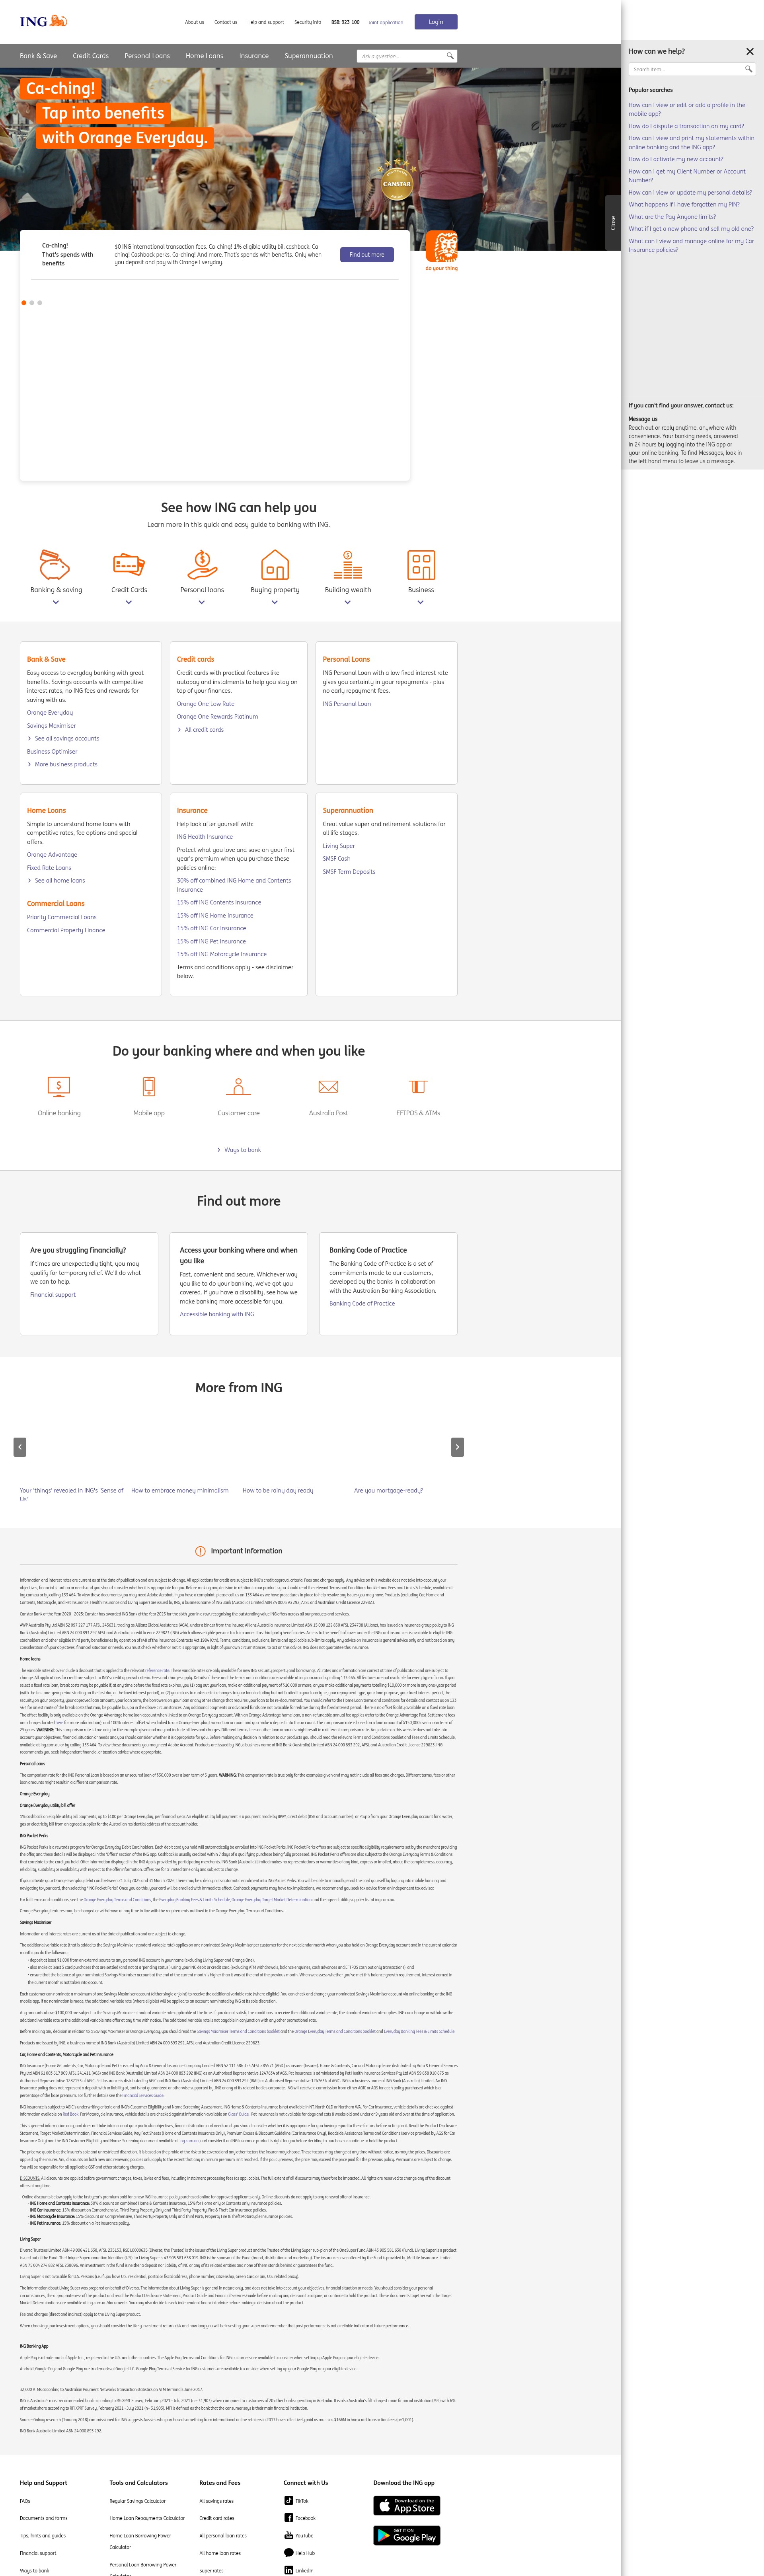Viewport: 764px width, 2576px height.
Task: Open the Facebook icon in footer
Action: coord(288,2517)
